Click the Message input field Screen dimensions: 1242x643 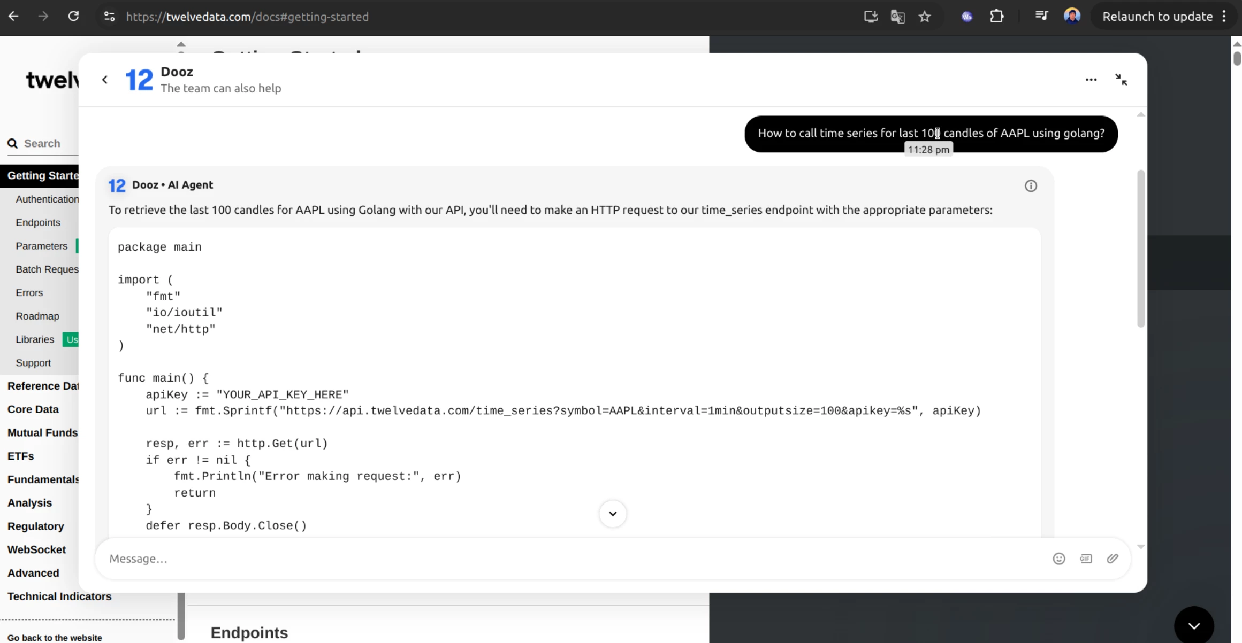pos(573,559)
